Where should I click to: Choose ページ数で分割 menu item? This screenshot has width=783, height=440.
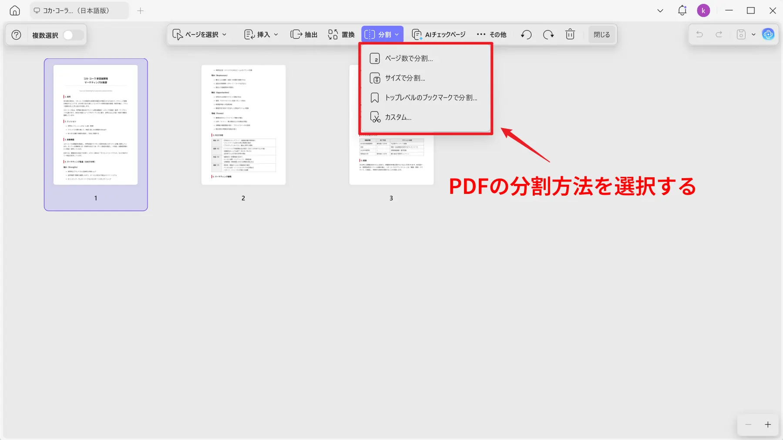tap(426, 58)
